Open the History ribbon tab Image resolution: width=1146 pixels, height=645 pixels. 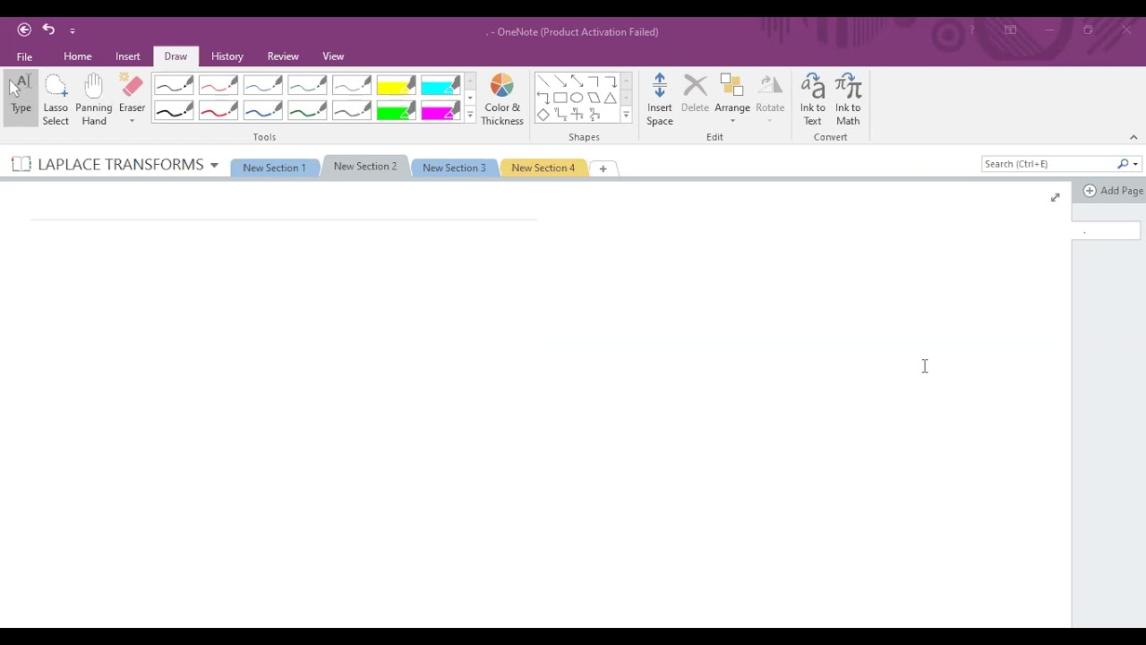227,56
